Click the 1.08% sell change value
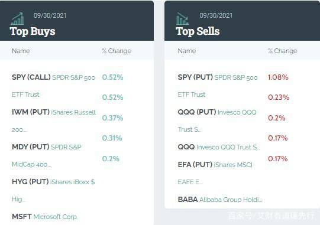This screenshot has width=320, height=225. [x=278, y=77]
